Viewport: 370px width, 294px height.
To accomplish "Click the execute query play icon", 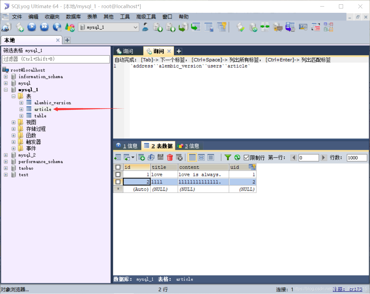I will [x=32, y=27].
